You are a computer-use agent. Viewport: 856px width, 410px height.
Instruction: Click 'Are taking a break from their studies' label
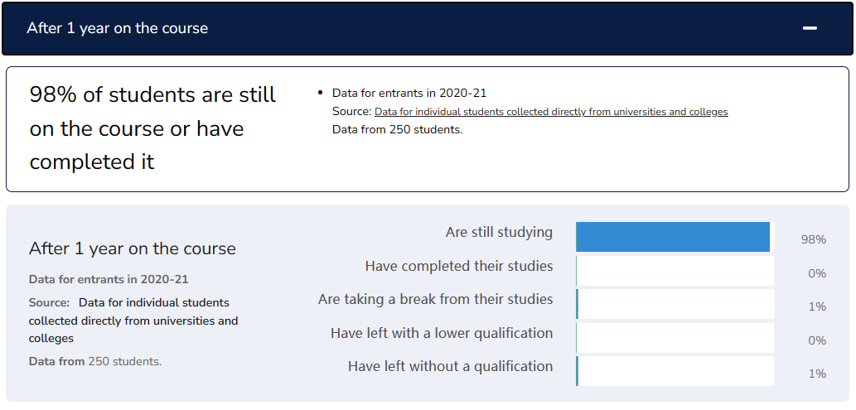click(436, 300)
